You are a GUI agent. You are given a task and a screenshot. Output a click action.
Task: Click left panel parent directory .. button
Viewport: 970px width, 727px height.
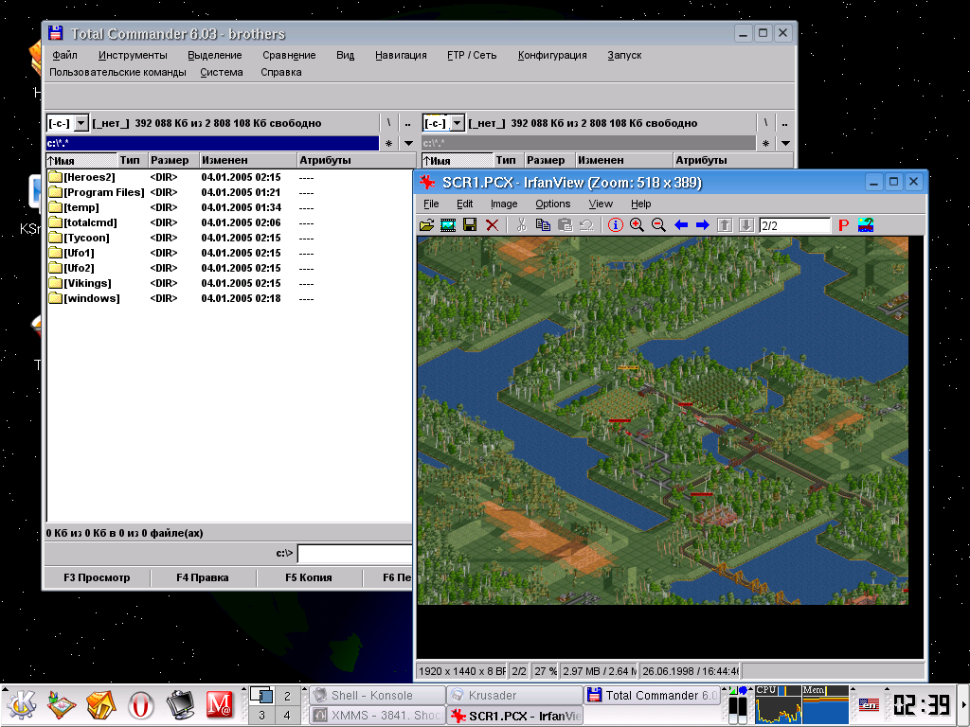pyautogui.click(x=407, y=122)
